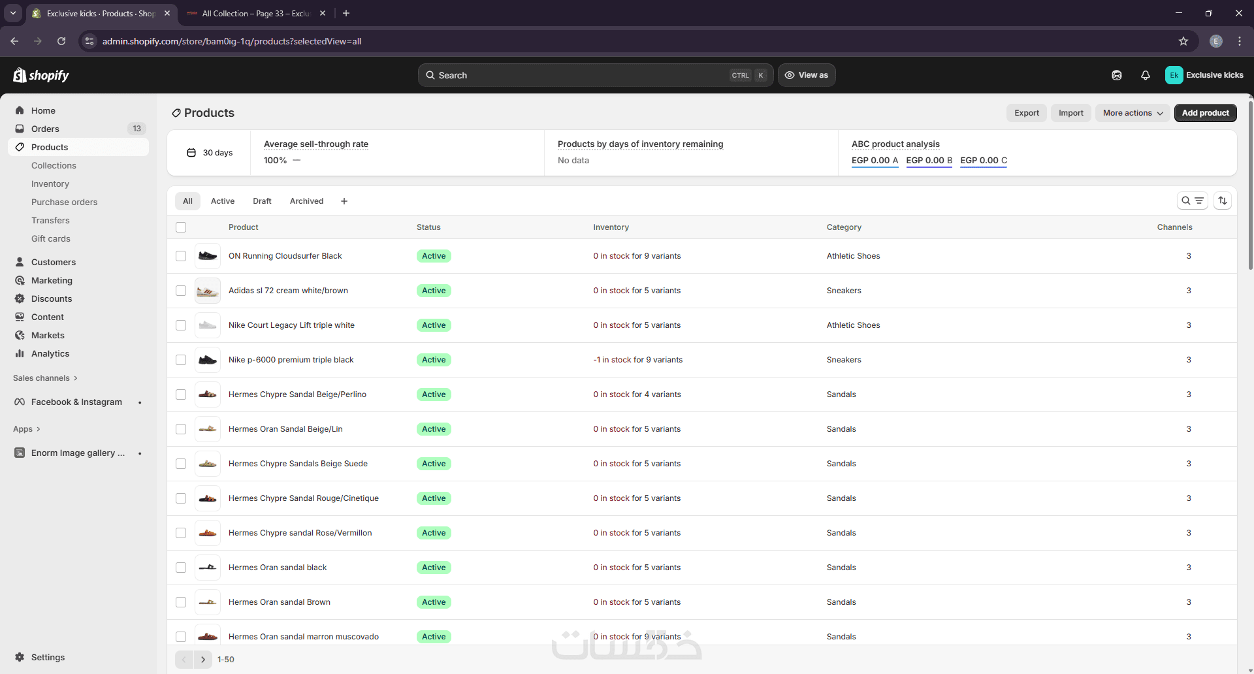The image size is (1254, 674).
Task: Toggle the select all products checkbox
Action: pos(181,227)
